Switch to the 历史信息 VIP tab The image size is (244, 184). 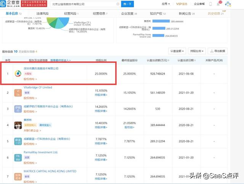(x=216, y=14)
